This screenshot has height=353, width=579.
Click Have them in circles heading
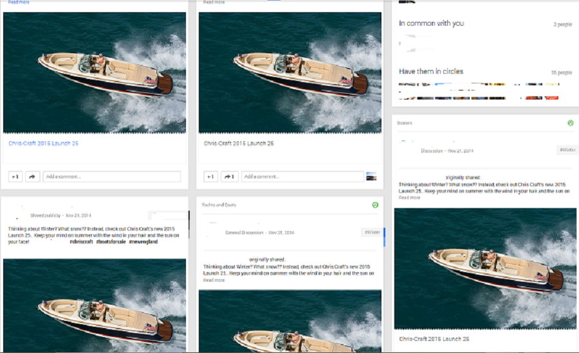pyautogui.click(x=431, y=71)
